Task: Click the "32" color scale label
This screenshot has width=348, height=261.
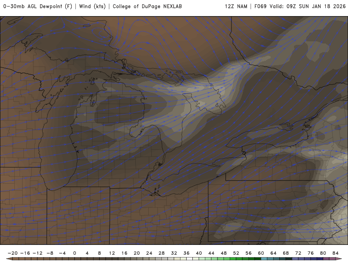Action: click(x=174, y=253)
